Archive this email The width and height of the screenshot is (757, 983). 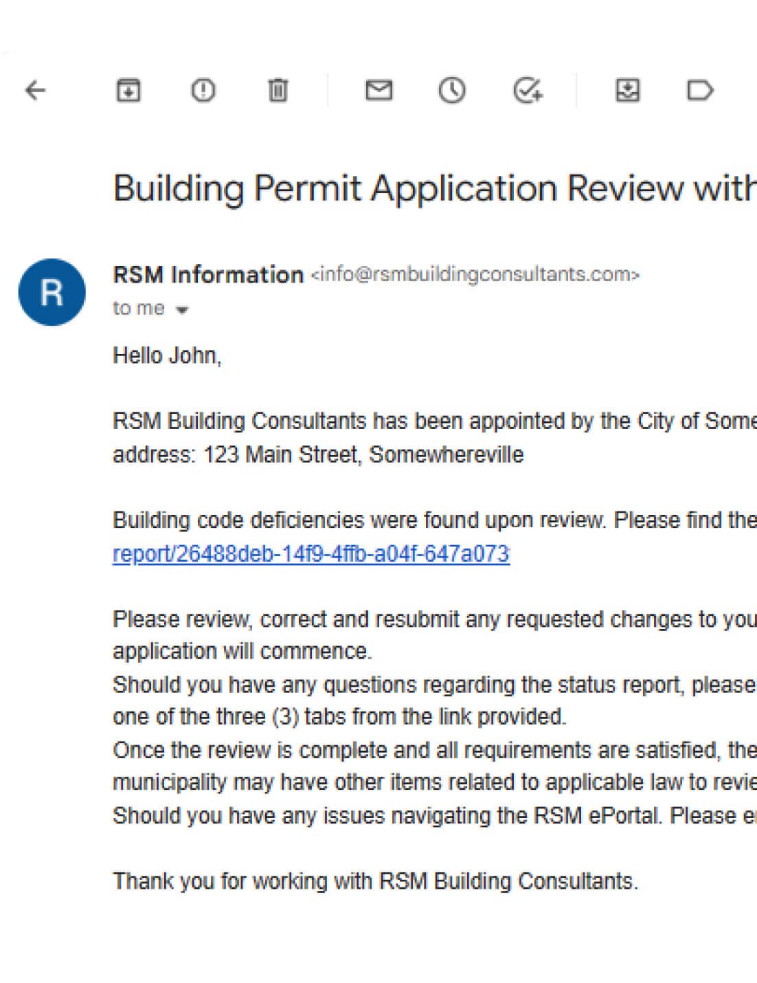pos(128,89)
